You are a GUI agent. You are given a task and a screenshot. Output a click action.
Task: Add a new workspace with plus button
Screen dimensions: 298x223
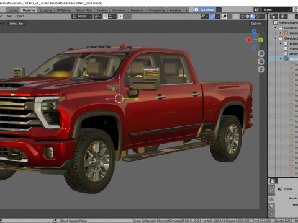tap(186, 10)
